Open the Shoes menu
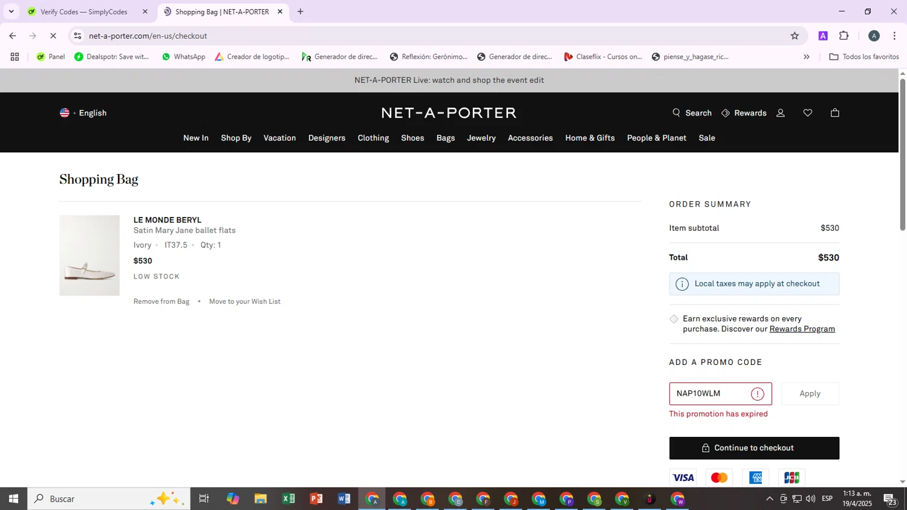Viewport: 907px width, 510px height. [x=412, y=138]
